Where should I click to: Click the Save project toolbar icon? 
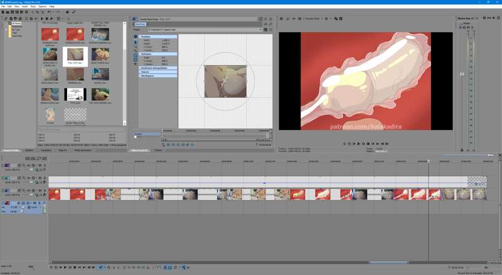12,12
